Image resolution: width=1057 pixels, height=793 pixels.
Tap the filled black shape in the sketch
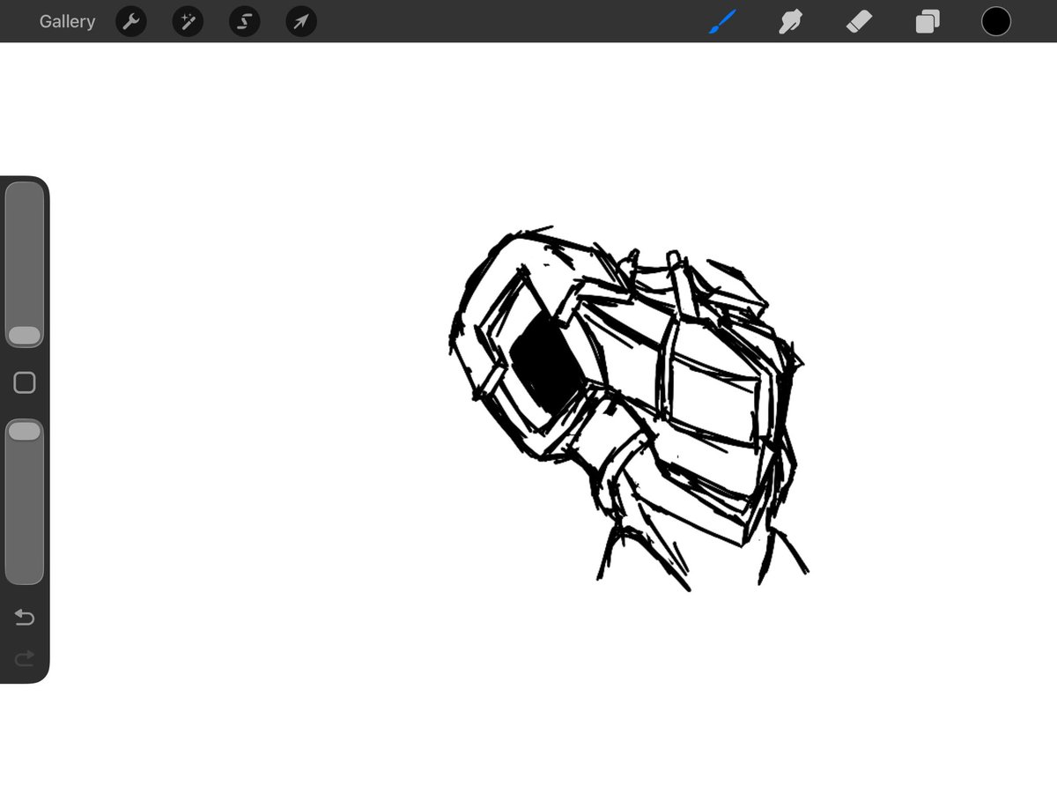[546, 366]
